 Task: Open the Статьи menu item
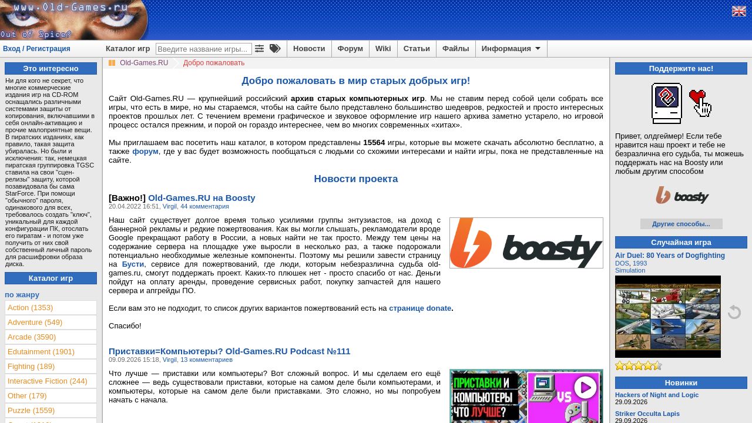coord(417,49)
